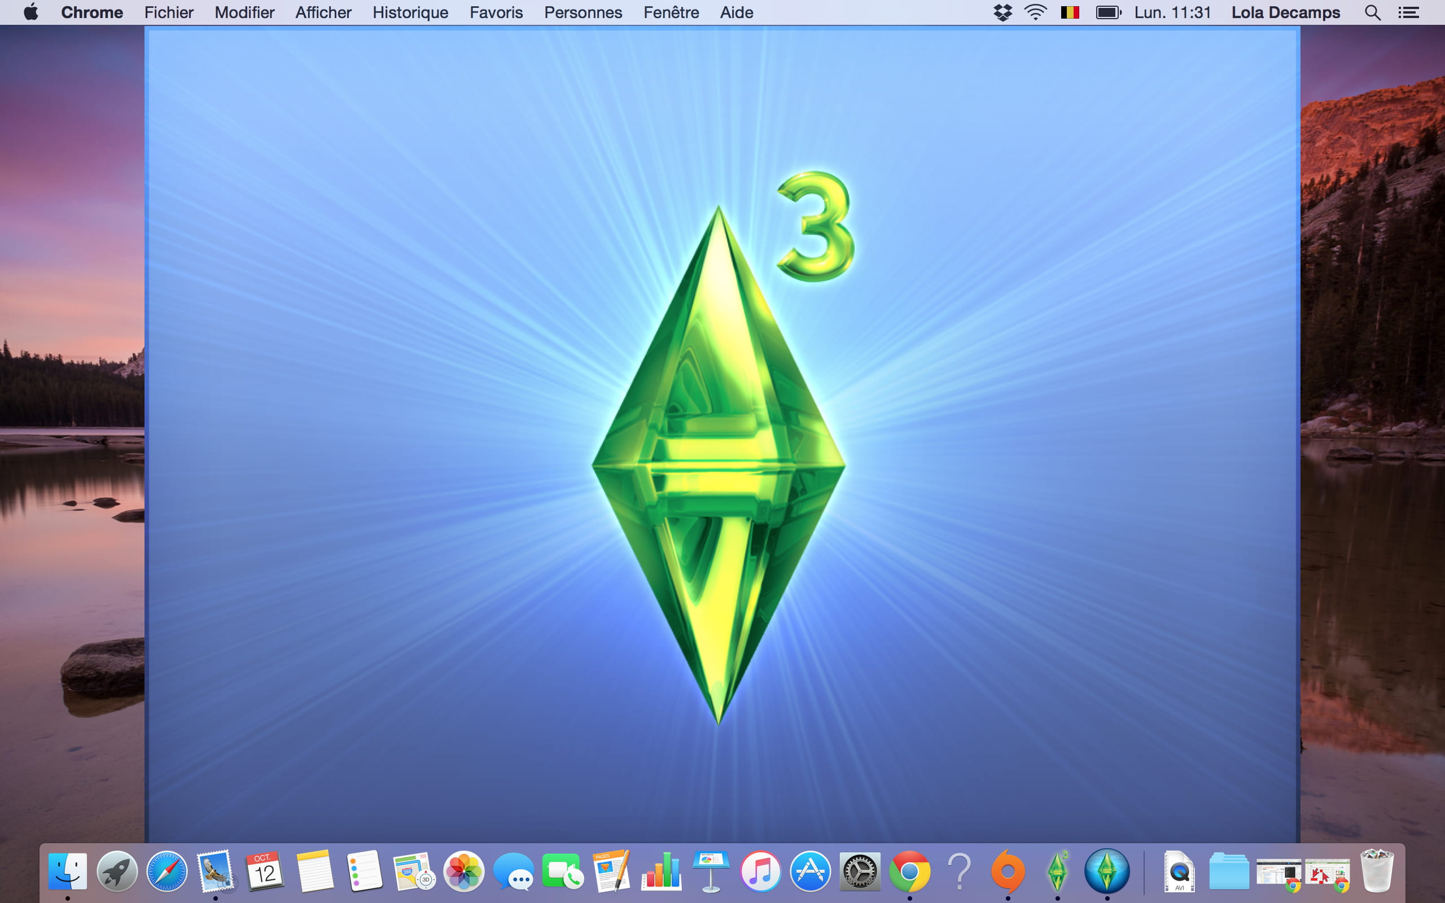Open Safari compass icon in Dock
Image resolution: width=1445 pixels, height=903 pixels.
click(167, 871)
